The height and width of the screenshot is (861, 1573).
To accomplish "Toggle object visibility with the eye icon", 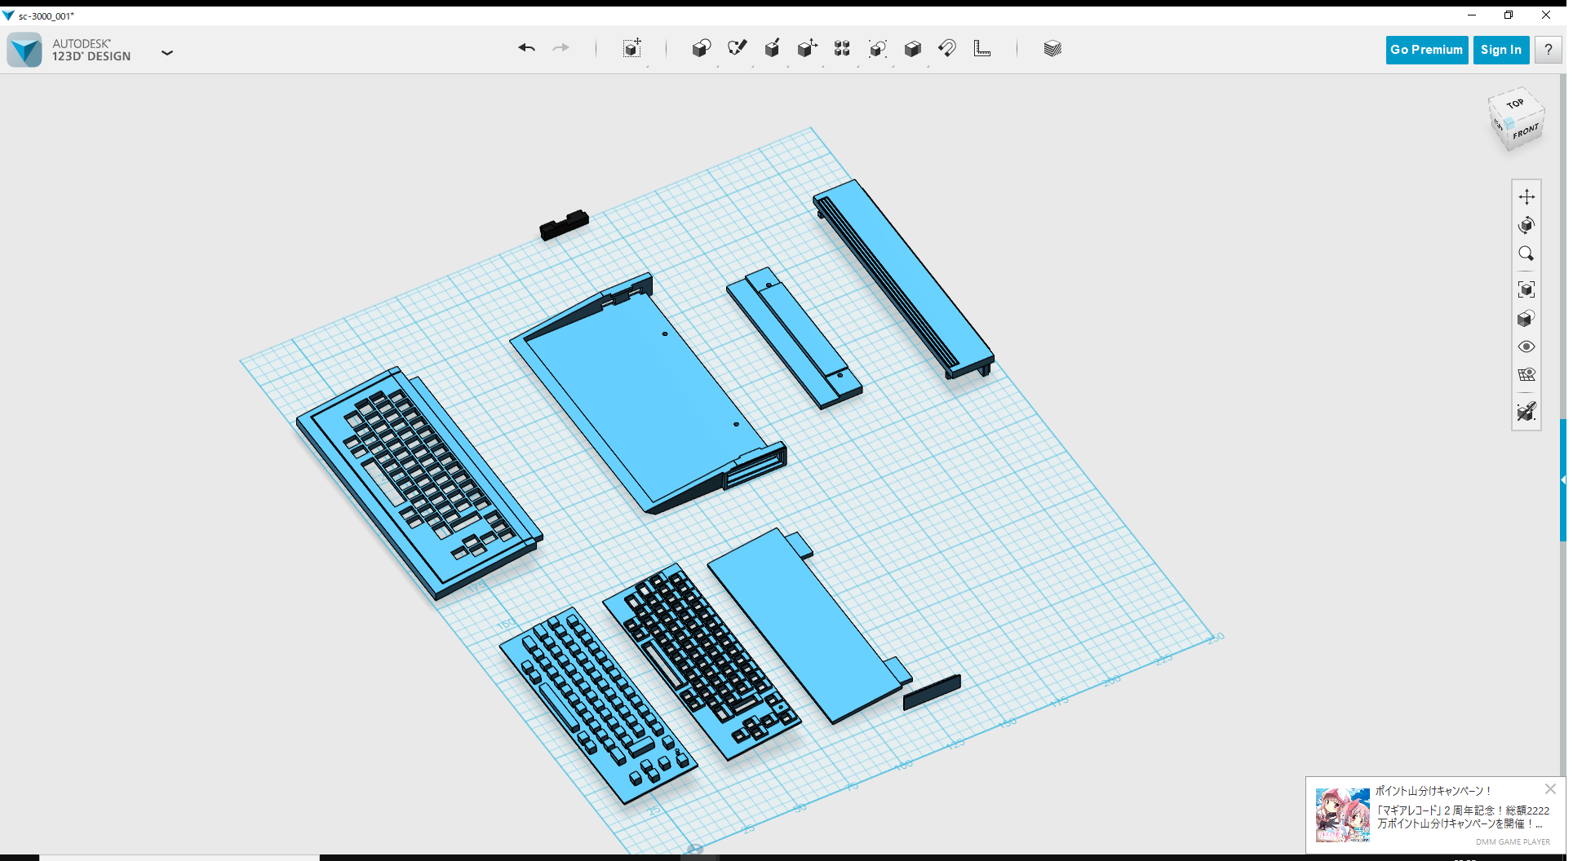I will pos(1526,347).
